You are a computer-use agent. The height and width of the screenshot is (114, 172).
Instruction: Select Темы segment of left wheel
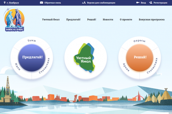click(32, 41)
